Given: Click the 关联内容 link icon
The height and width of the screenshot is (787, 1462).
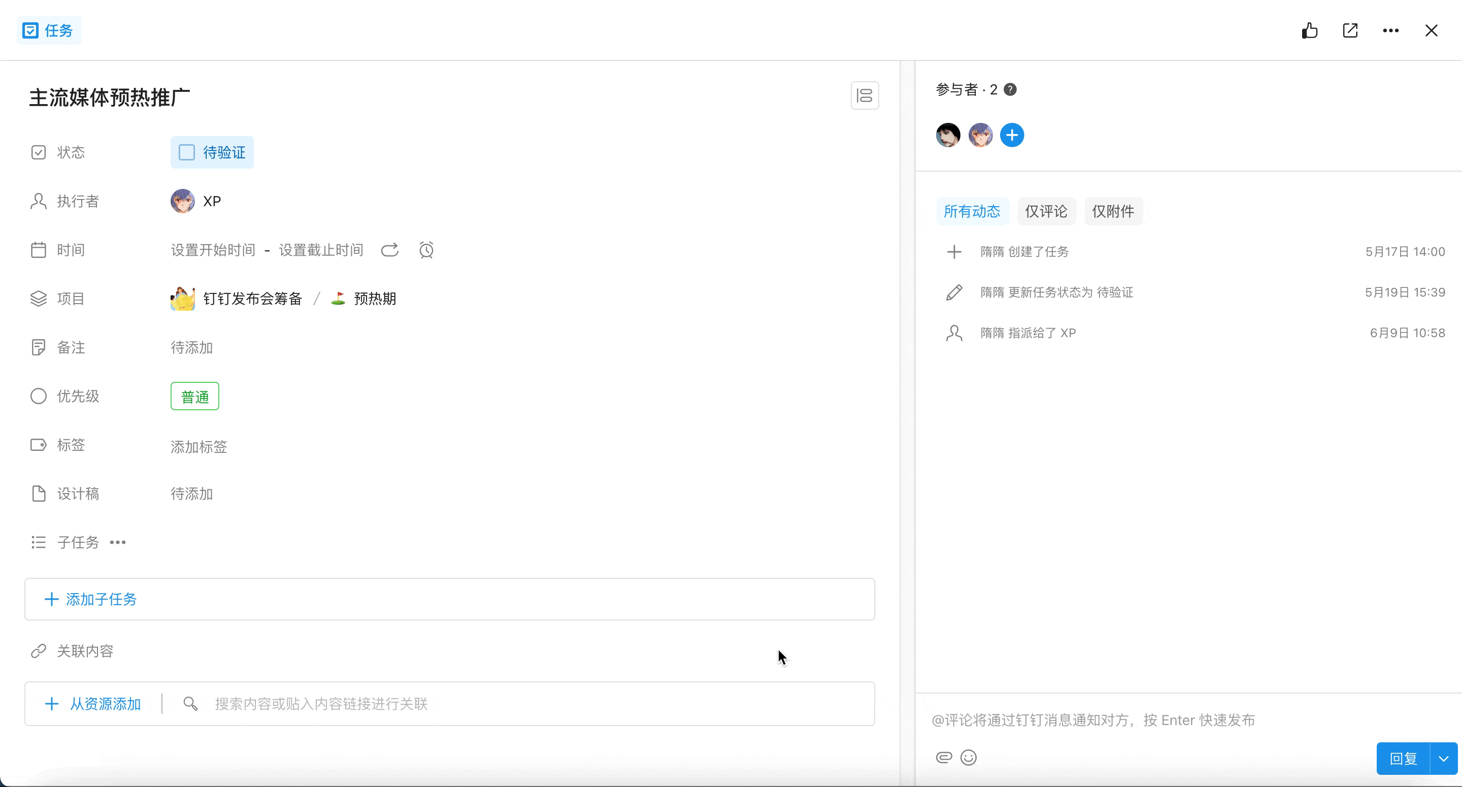Looking at the screenshot, I should [x=39, y=651].
